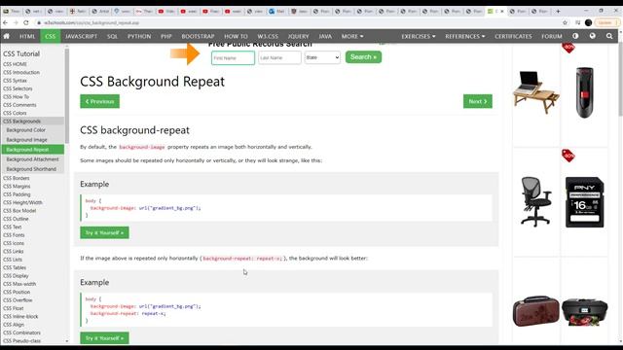623x350 pixels.
Task: Open a new browser tab
Action: pyautogui.click(x=558, y=11)
